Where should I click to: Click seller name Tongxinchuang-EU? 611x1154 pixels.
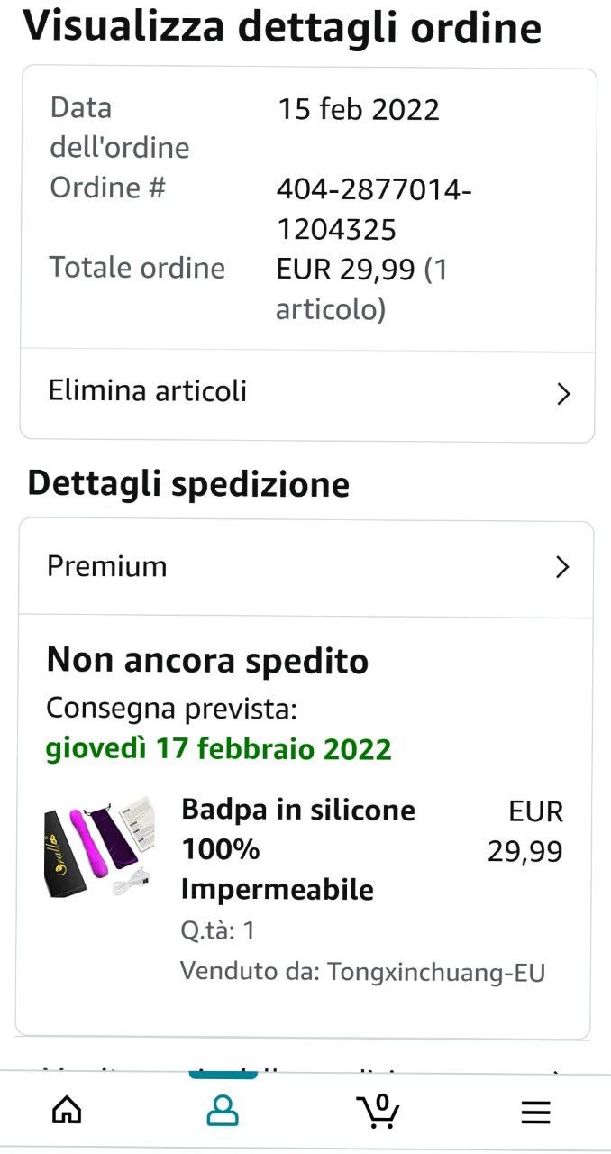click(436, 972)
